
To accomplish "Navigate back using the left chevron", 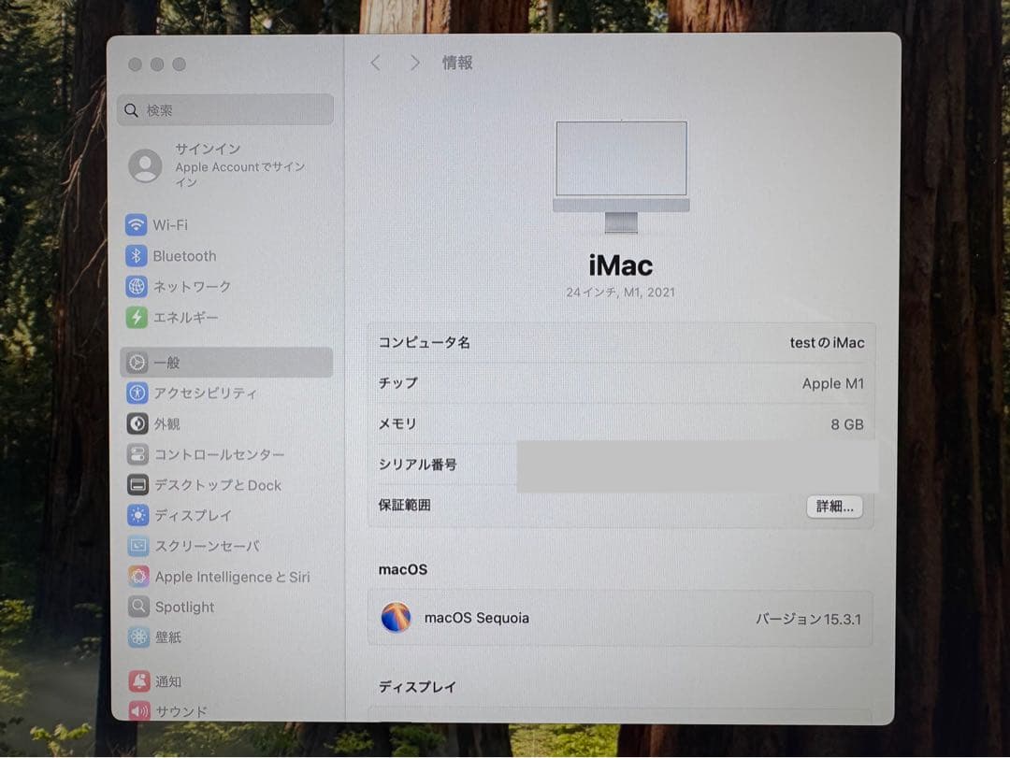I will coord(375,63).
